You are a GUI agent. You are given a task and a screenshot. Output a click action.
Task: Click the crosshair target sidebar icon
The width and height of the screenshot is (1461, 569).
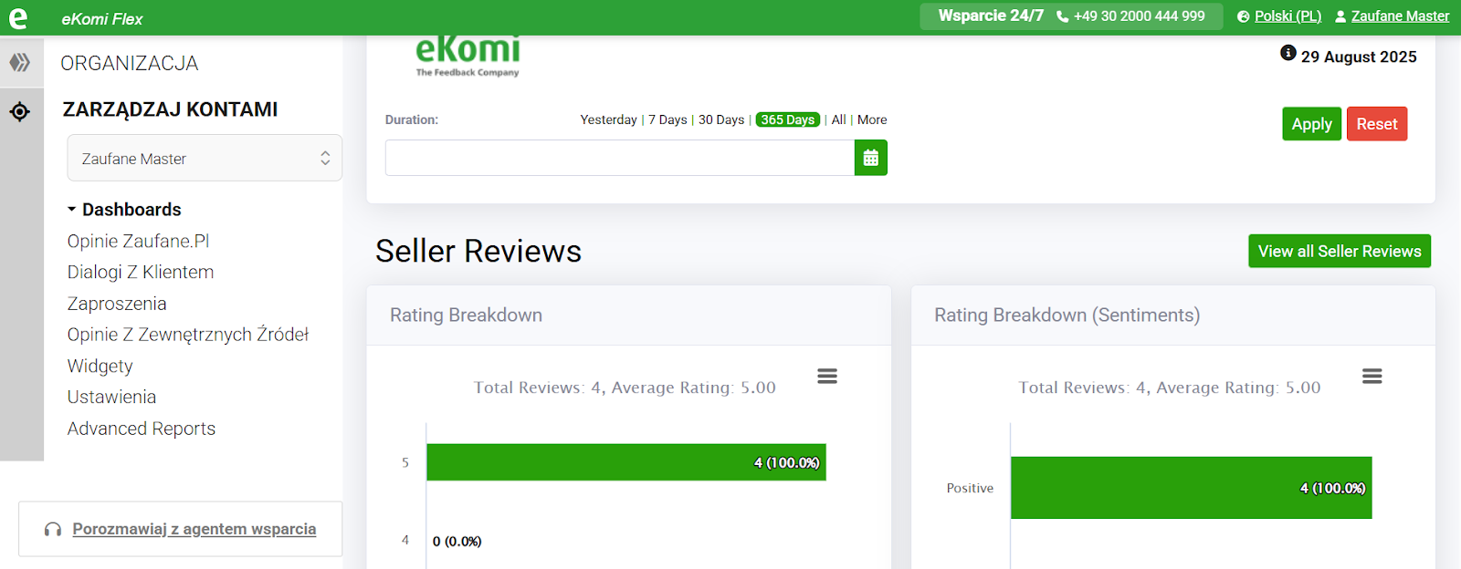click(20, 111)
